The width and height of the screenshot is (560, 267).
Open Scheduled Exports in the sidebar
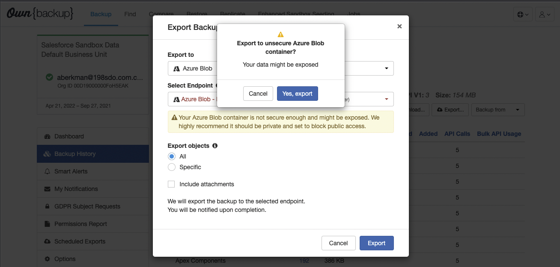point(93,241)
